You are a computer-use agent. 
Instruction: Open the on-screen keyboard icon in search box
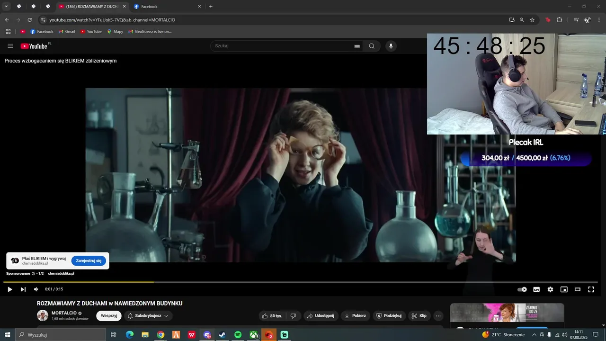click(357, 46)
